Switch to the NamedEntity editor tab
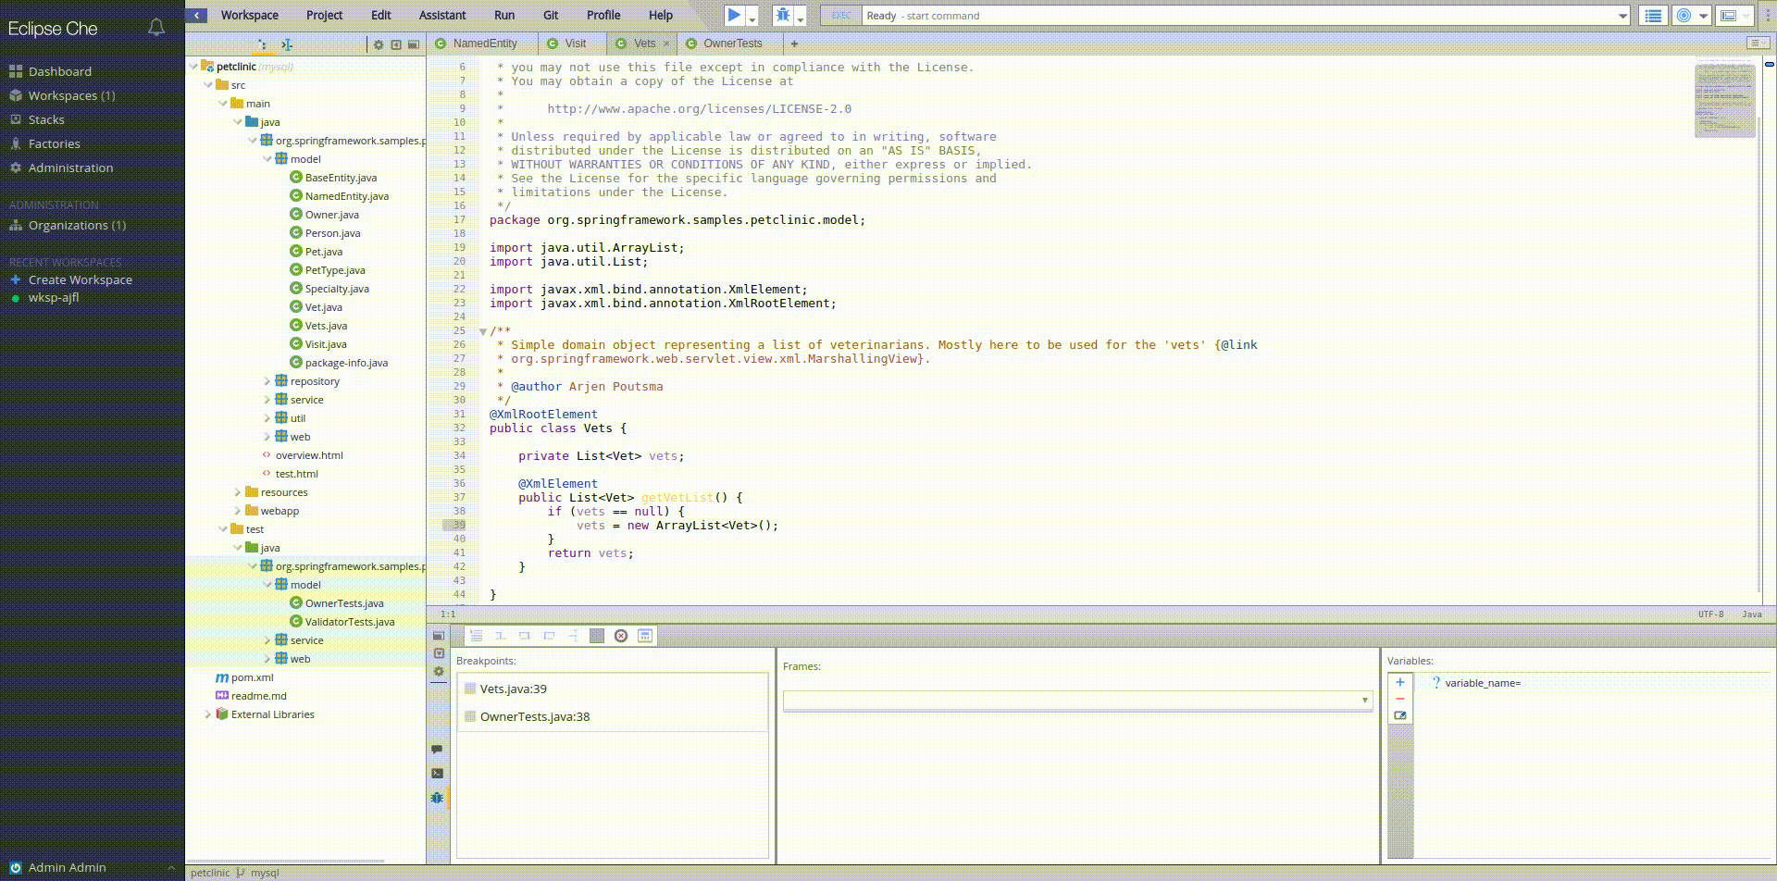The image size is (1777, 881). coord(482,43)
